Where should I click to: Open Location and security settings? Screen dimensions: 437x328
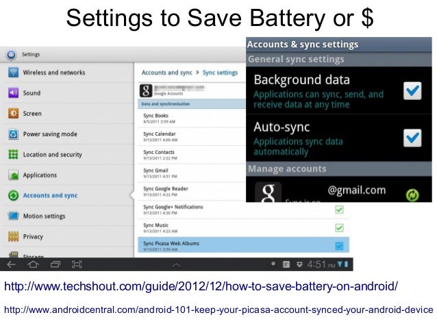tap(68, 154)
